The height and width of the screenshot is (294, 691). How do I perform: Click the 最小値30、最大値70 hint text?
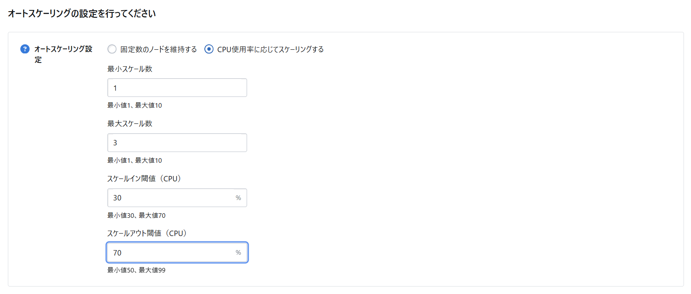point(136,215)
